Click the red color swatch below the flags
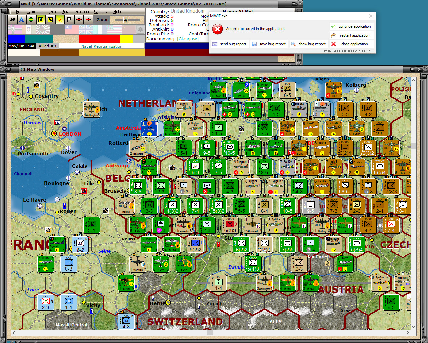This screenshot has height=343, width=428. tap(99, 39)
